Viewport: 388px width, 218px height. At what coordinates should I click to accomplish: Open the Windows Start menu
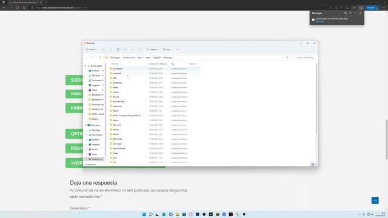144,214
